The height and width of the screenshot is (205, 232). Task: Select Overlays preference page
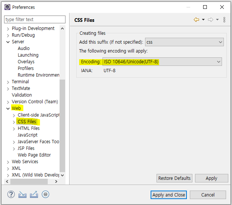(x=26, y=62)
